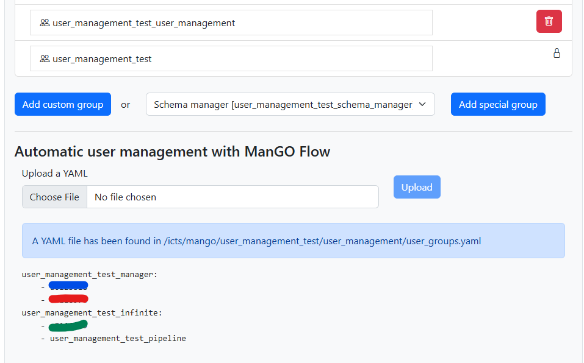Click 'user_management_test_infinite:' YAML key
Image resolution: width=584 pixels, height=363 pixels.
click(92, 313)
